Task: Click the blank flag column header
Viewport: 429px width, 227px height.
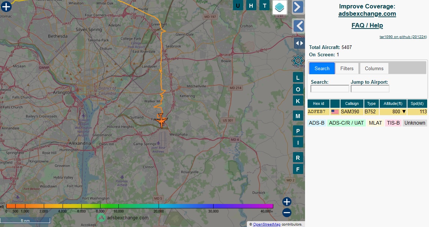Action: pos(335,104)
